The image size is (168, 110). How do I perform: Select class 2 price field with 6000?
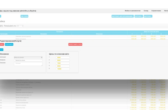[x=63, y=60]
